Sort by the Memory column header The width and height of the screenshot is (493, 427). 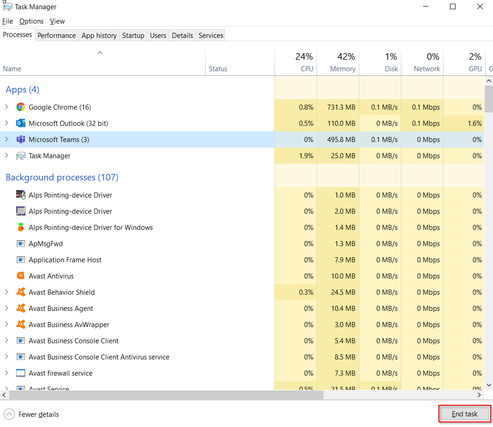(x=338, y=63)
